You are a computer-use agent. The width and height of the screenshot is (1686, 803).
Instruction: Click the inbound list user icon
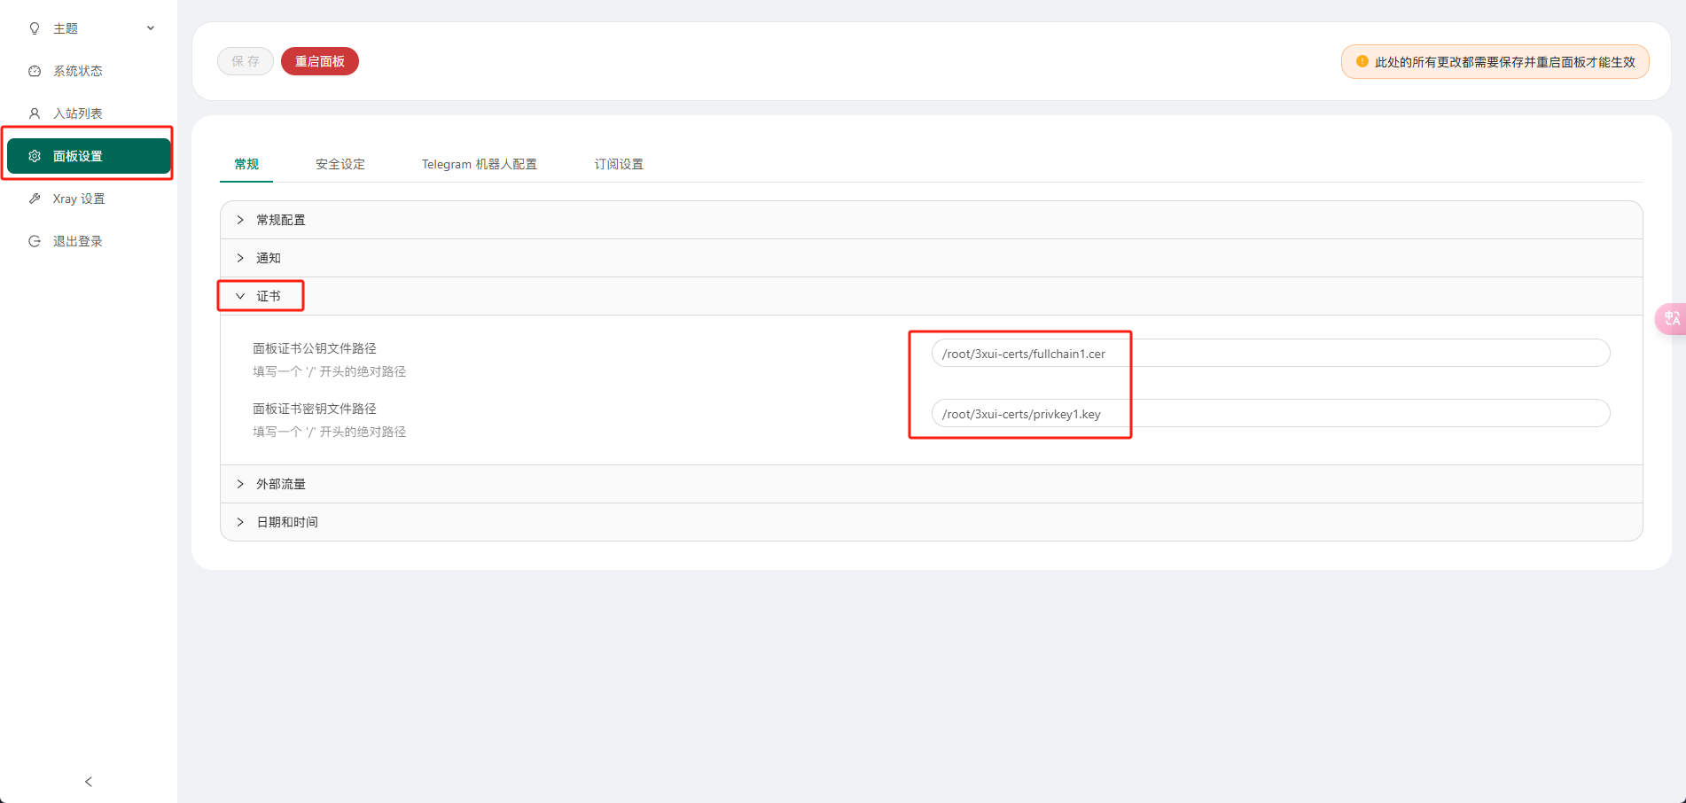point(35,113)
